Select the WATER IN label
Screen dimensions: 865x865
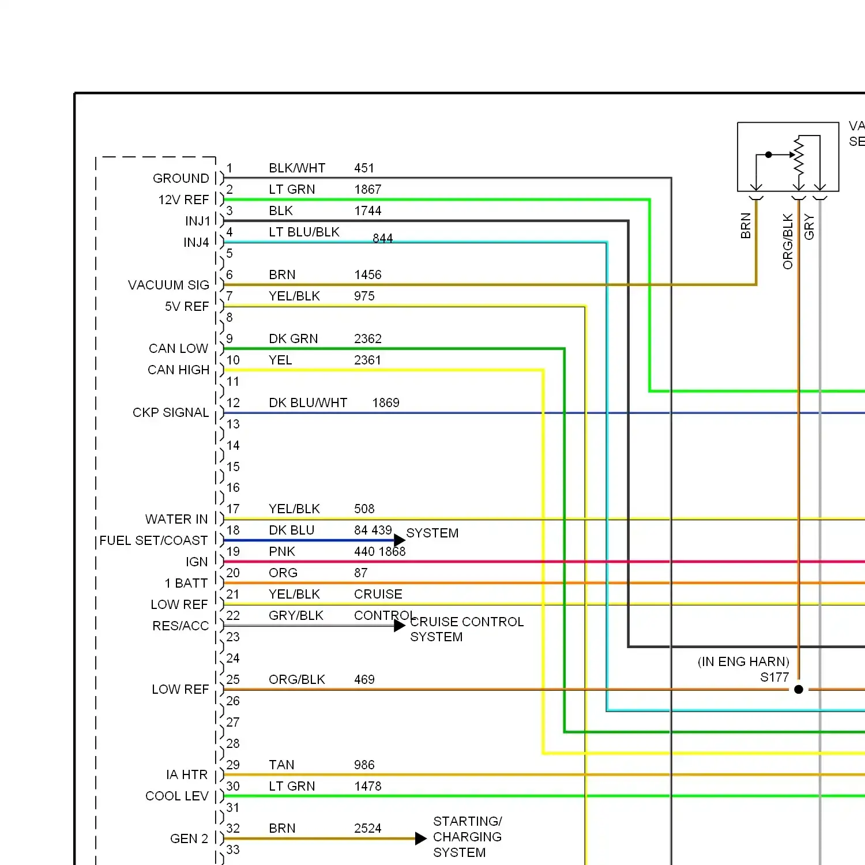point(176,519)
